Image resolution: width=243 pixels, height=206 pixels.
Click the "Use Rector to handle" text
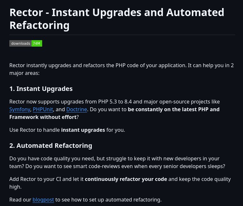pyautogui.click(x=35, y=130)
